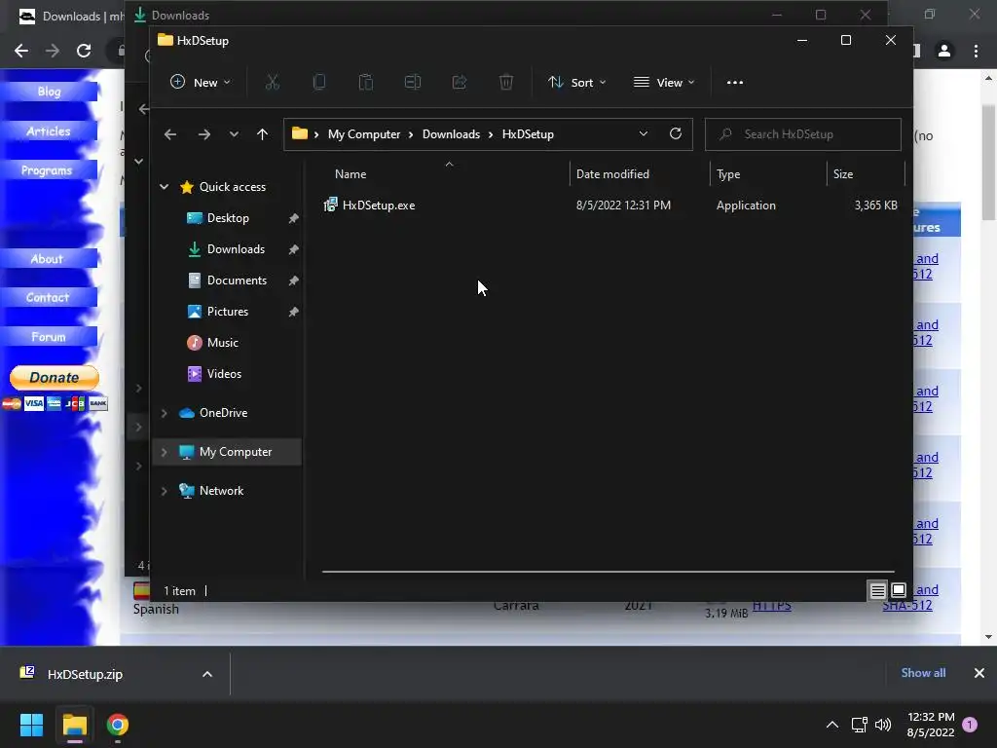Viewport: 997px width, 748px height.
Task: Click the Share icon in the toolbar
Action: point(460,82)
